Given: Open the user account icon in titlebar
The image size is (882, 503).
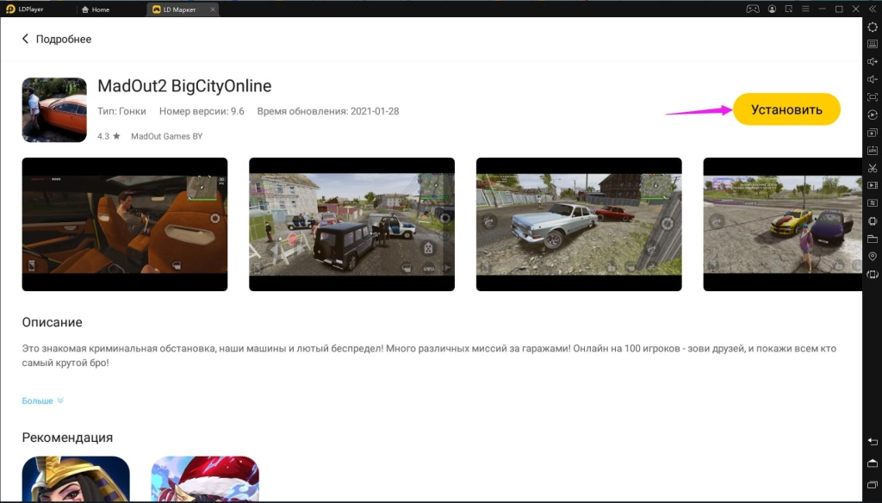Looking at the screenshot, I should [x=773, y=9].
